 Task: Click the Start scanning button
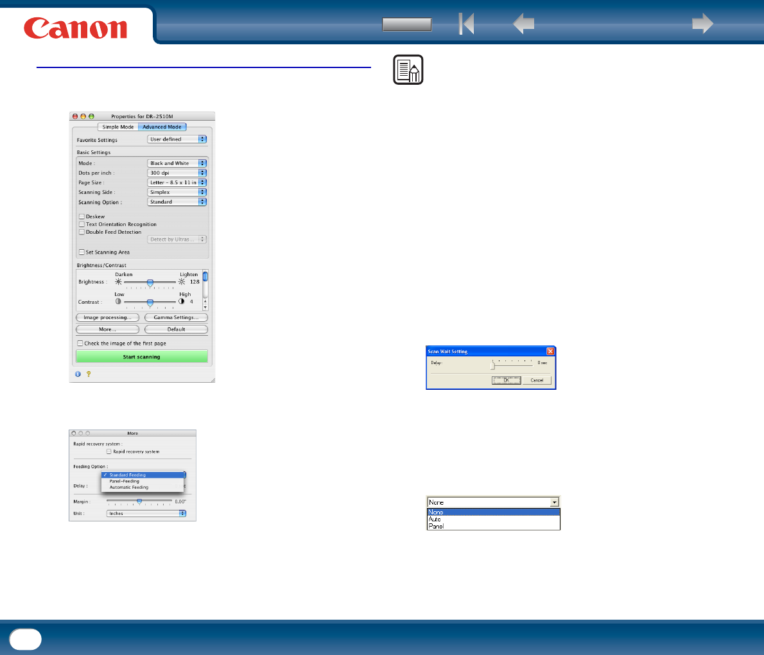tap(142, 357)
